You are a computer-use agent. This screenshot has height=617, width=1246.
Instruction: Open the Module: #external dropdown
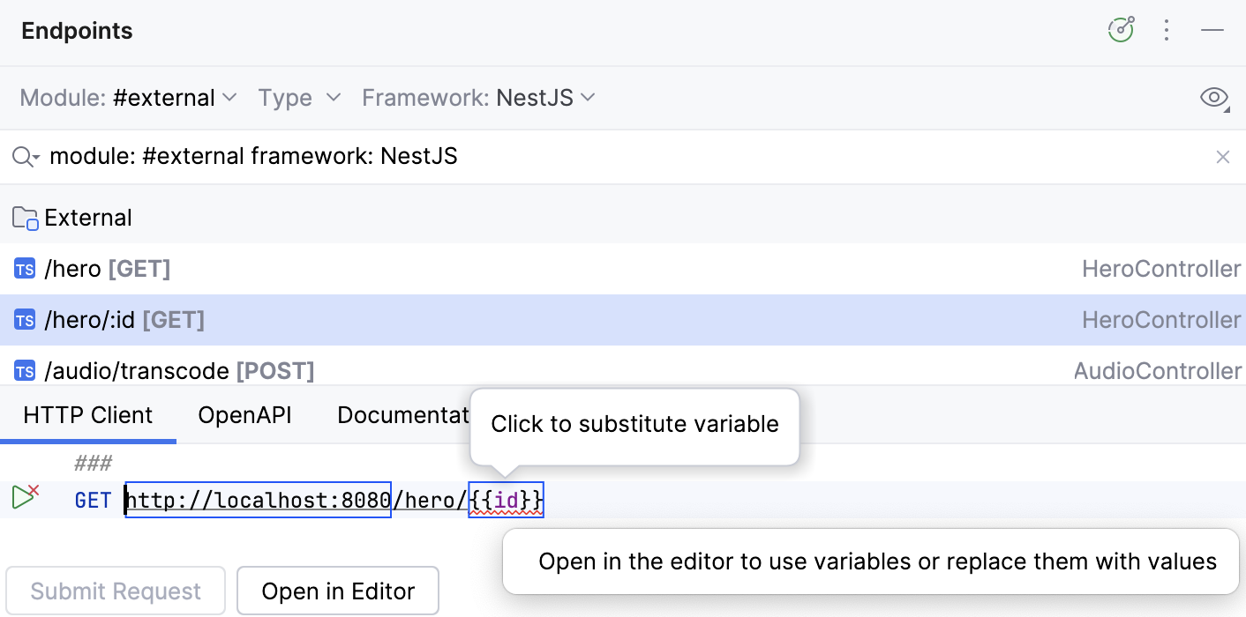(x=129, y=98)
